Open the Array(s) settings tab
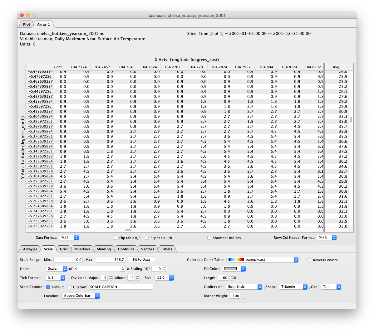 (x=30, y=249)
